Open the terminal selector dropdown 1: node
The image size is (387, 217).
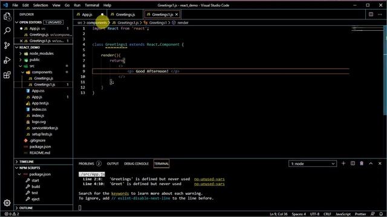tap(313, 163)
